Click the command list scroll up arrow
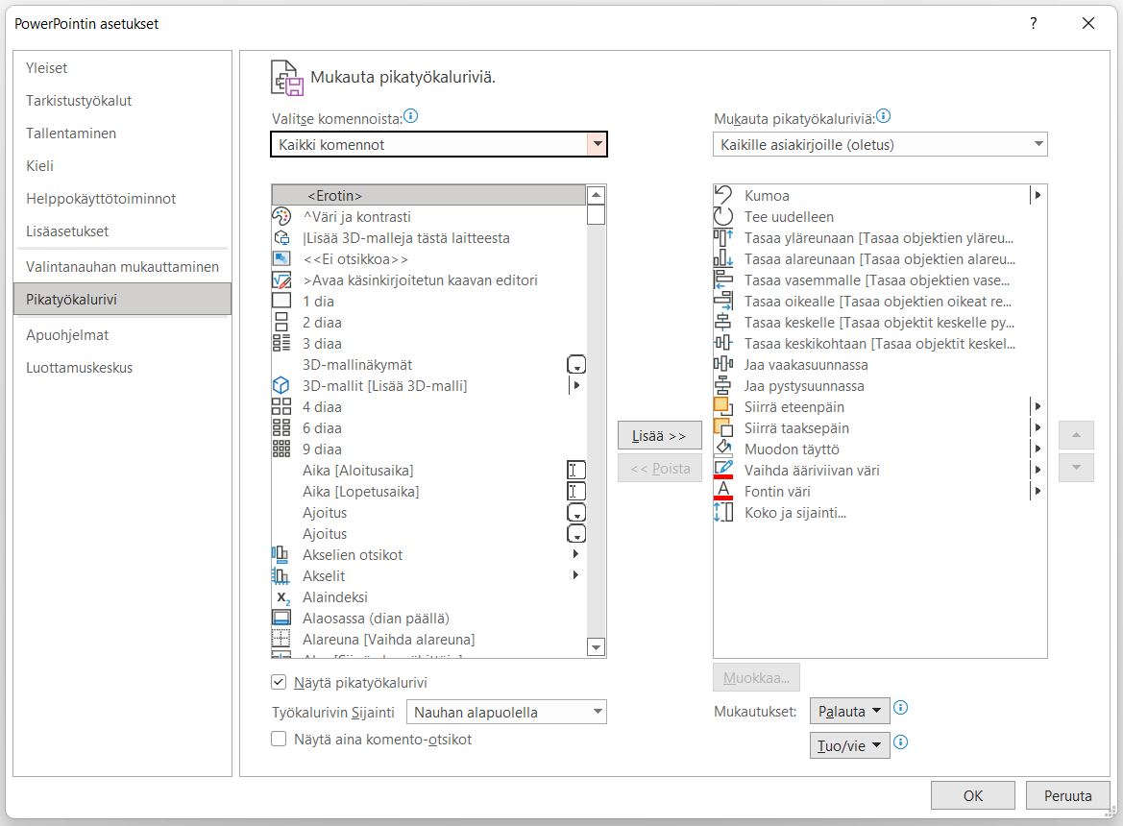This screenshot has width=1123, height=826. pos(596,195)
